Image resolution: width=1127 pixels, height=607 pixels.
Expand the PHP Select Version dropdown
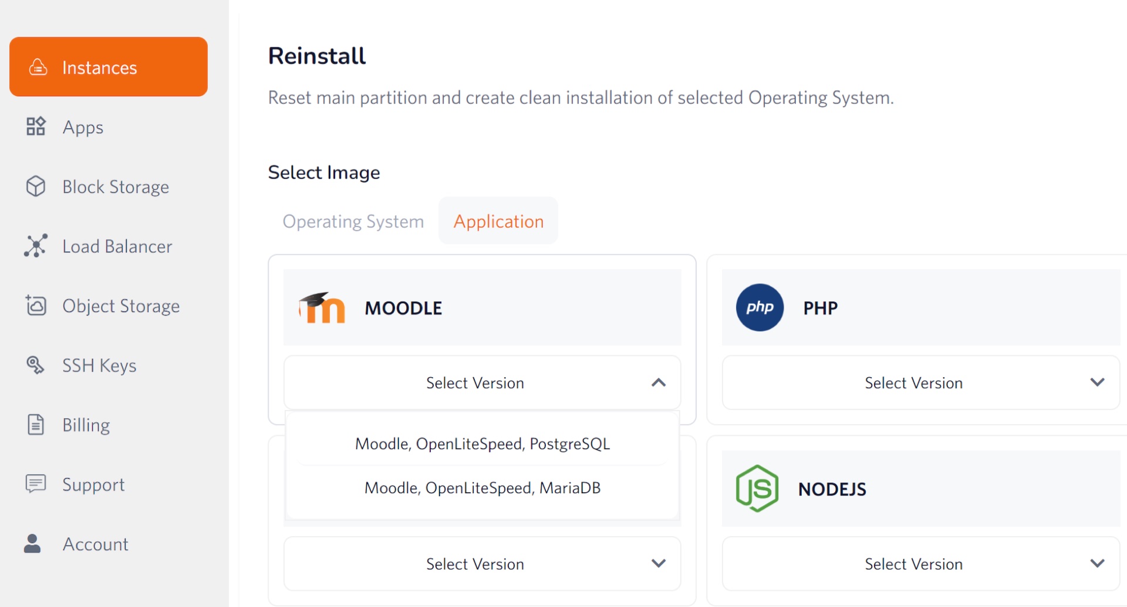point(1096,383)
